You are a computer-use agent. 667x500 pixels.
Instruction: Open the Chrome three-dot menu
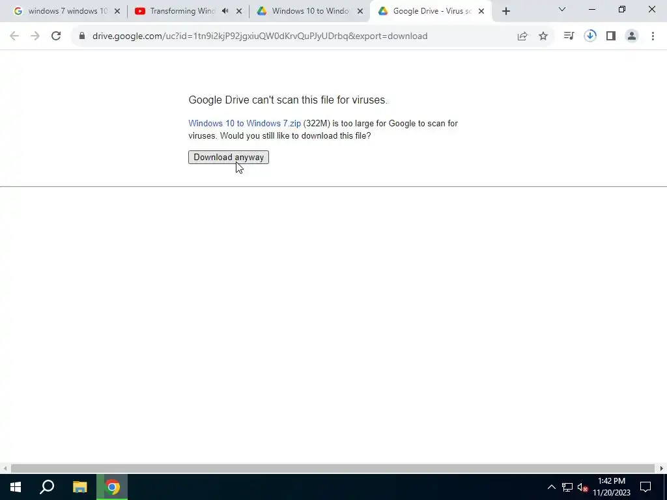(653, 36)
